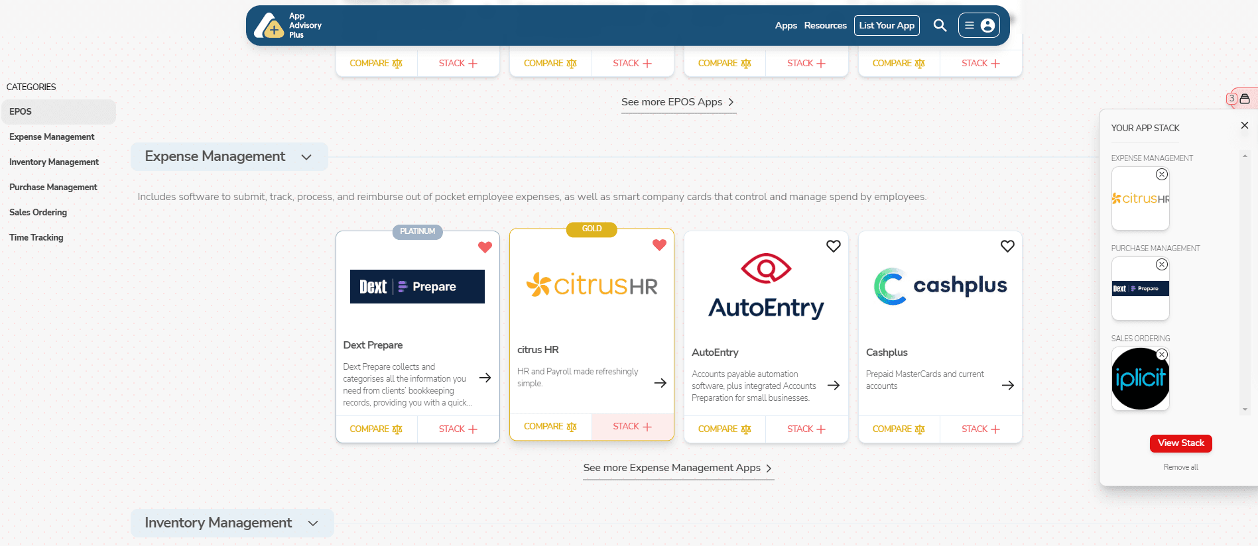1258x546 pixels.
Task: Add AutoEntry to comparison
Action: point(724,429)
